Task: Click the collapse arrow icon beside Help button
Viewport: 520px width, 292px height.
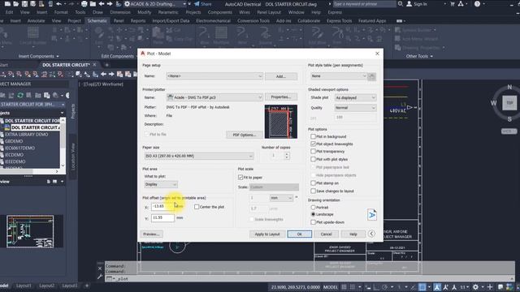Action: click(371, 234)
